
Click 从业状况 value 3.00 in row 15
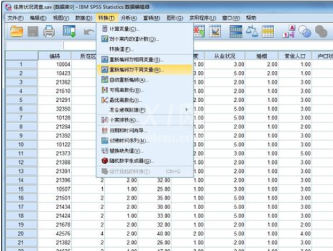225,189
